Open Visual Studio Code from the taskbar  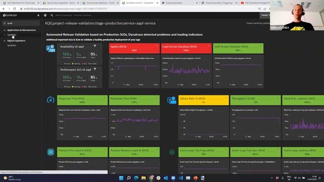pos(181,178)
